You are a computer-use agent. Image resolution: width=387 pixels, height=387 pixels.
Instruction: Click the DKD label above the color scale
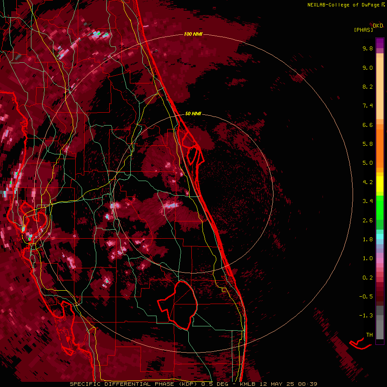378,26
